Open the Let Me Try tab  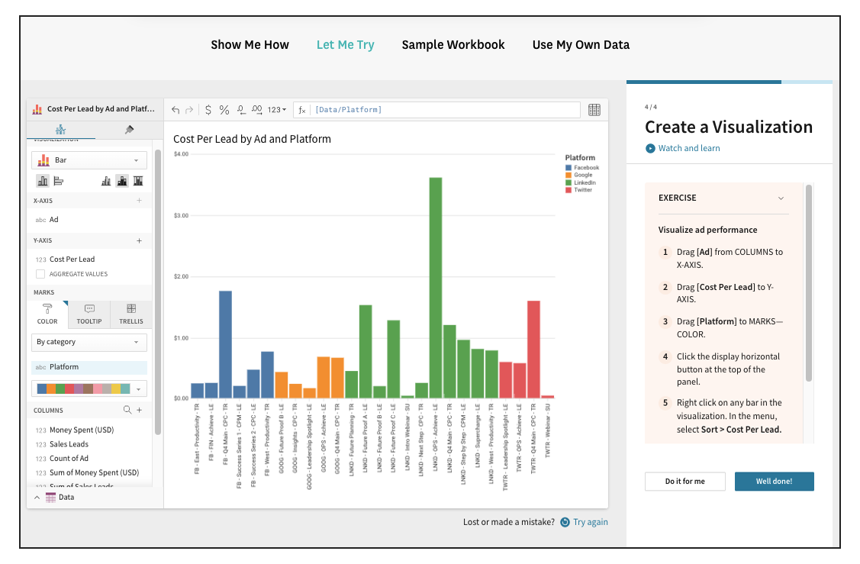coord(346,45)
